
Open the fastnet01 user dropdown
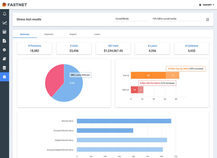(206, 5)
